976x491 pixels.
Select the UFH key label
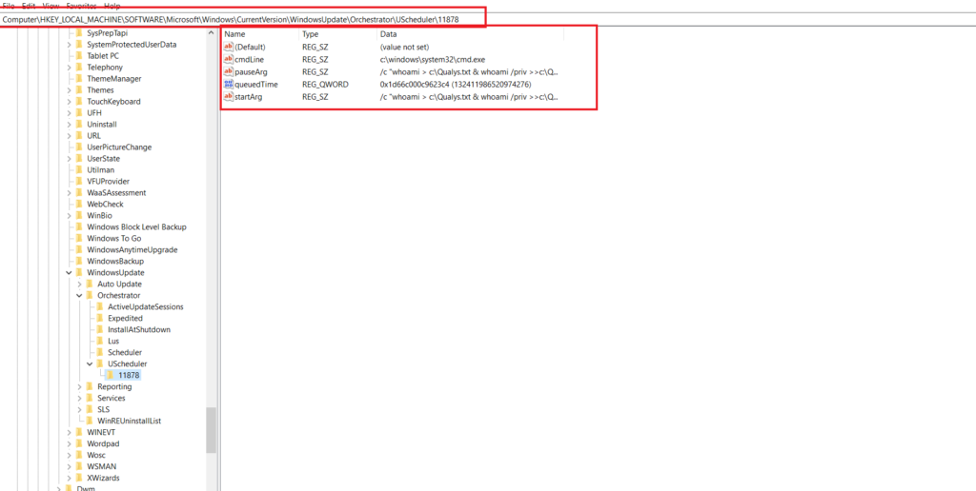tap(94, 113)
